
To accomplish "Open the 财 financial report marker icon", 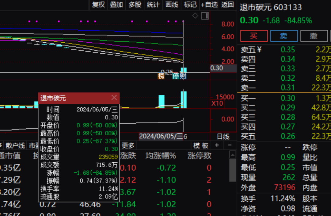I will point(183,75).
